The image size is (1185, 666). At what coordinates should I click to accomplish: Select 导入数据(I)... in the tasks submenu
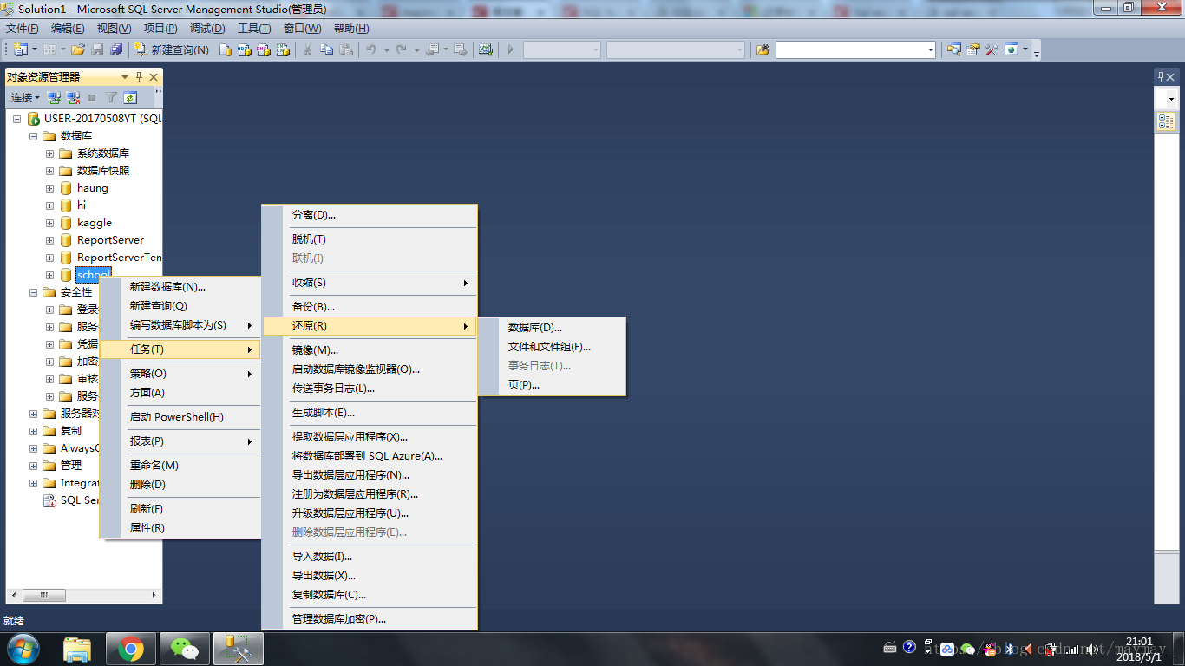[x=370, y=557]
